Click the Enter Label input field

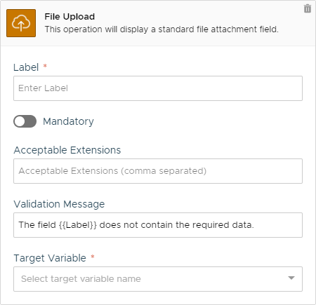click(158, 88)
